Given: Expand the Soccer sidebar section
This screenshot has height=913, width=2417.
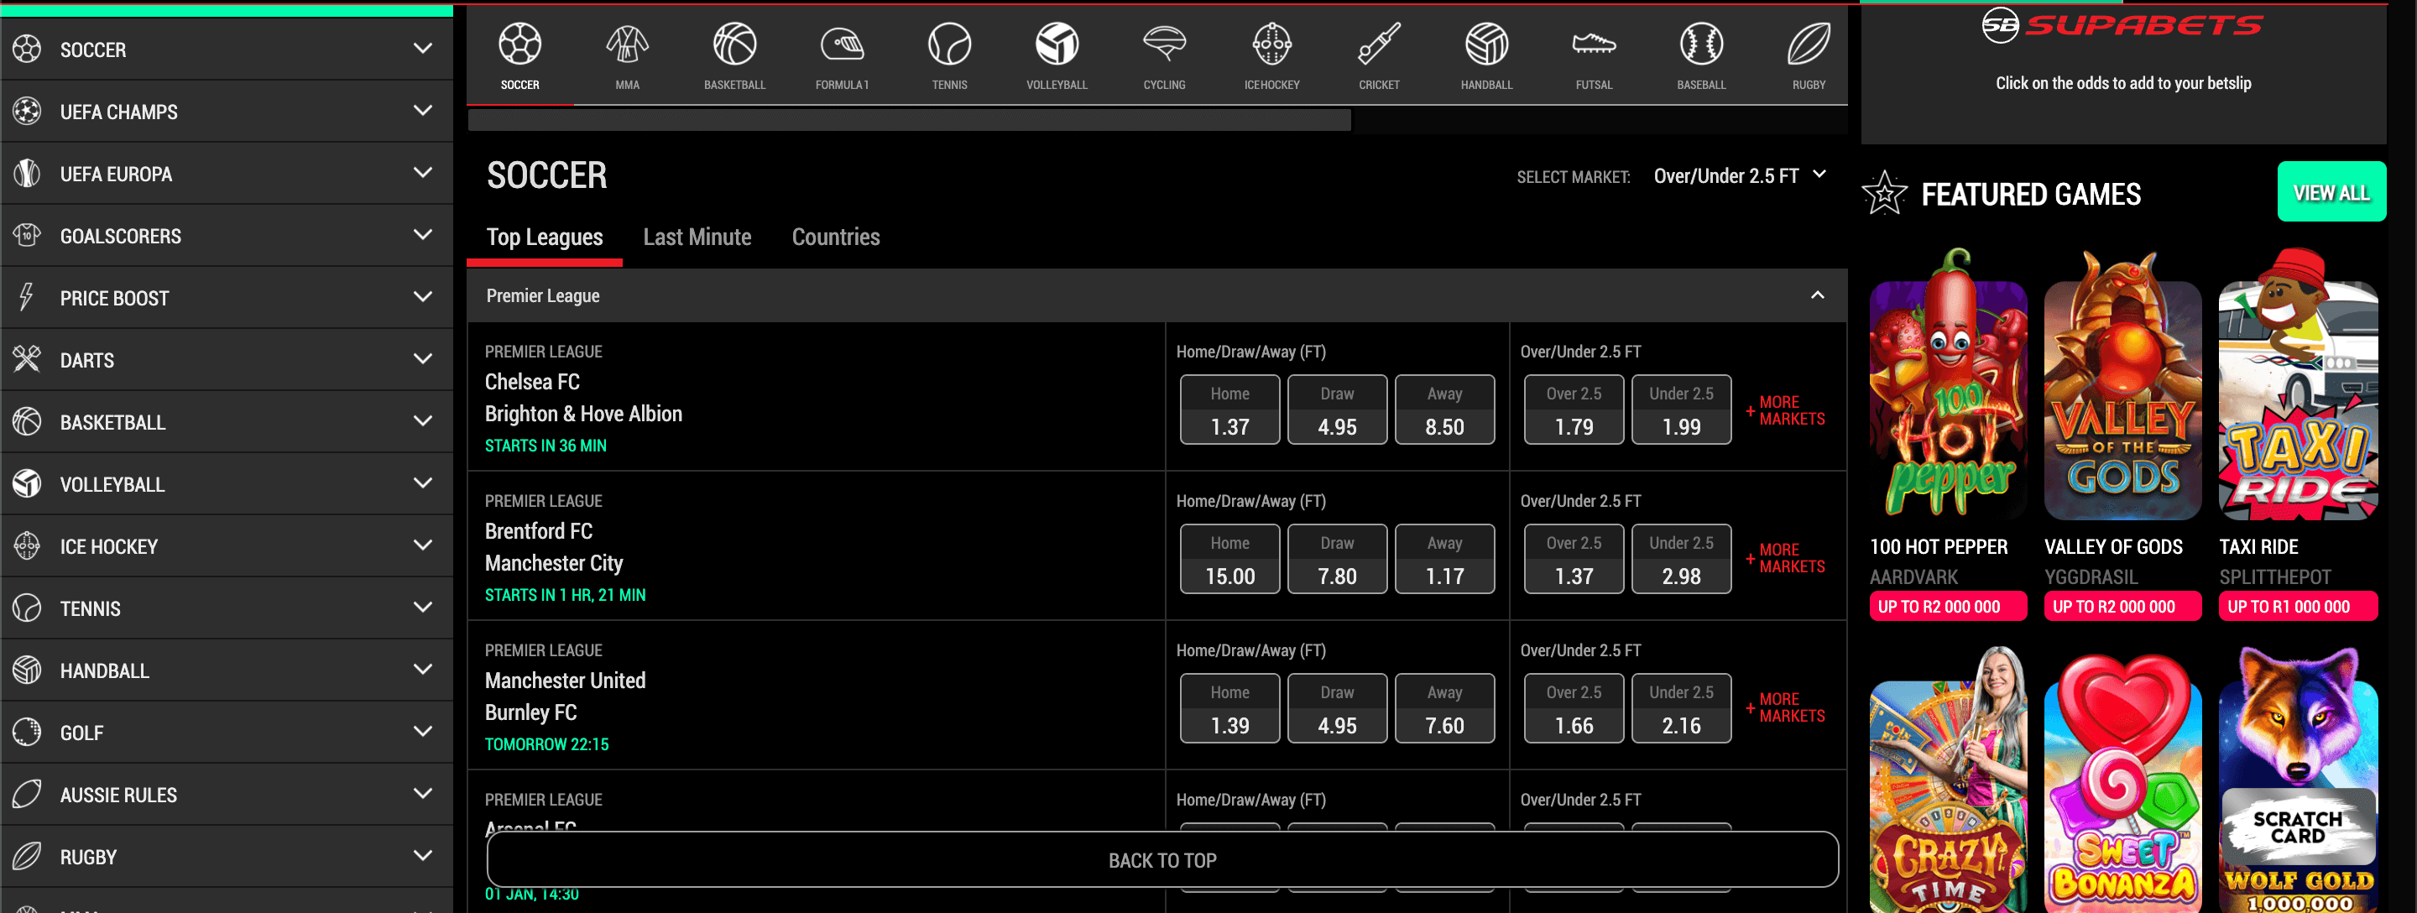Looking at the screenshot, I should tap(423, 49).
